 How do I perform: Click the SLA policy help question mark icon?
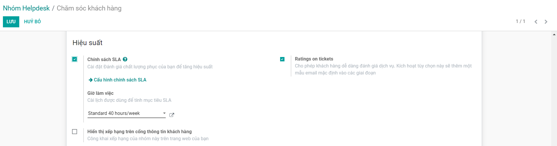click(125, 59)
